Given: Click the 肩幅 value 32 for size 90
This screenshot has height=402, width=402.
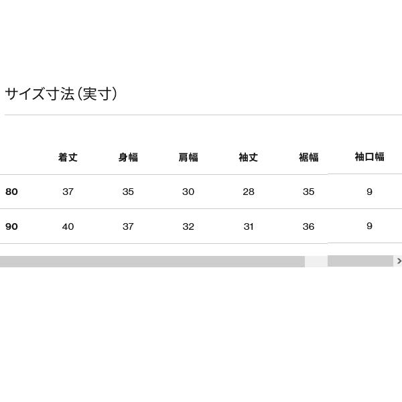Looking at the screenshot, I should [x=188, y=226].
